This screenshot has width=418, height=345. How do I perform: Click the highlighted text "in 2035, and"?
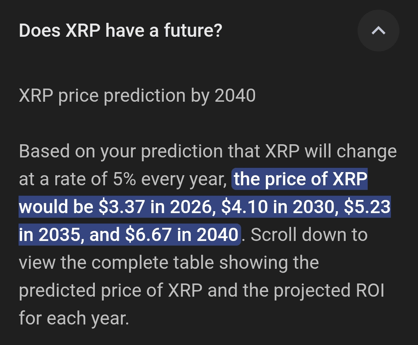69,235
